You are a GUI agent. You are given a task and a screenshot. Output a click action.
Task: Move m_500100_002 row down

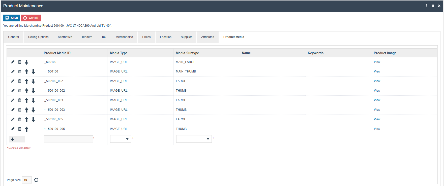click(33, 91)
